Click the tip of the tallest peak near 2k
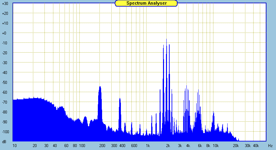This screenshot has height=150, width=276. click(x=166, y=39)
